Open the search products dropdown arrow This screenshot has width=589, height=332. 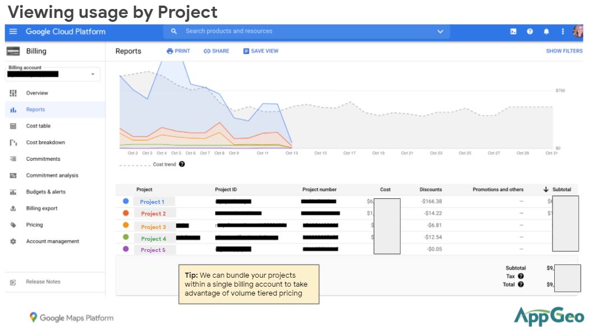[440, 31]
